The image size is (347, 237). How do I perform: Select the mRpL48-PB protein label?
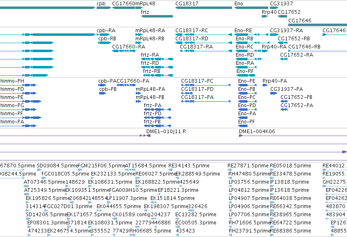tap(150, 97)
